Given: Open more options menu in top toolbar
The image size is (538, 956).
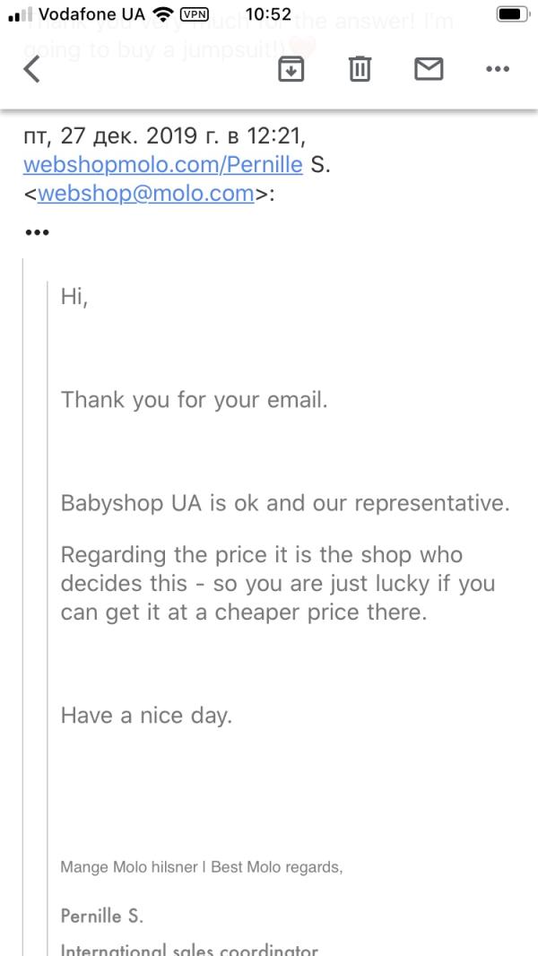Looking at the screenshot, I should pos(497,68).
